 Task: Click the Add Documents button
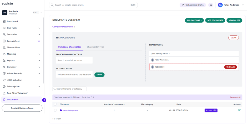215,20
